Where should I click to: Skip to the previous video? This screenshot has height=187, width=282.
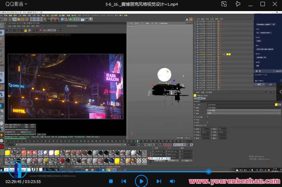coord(124,181)
